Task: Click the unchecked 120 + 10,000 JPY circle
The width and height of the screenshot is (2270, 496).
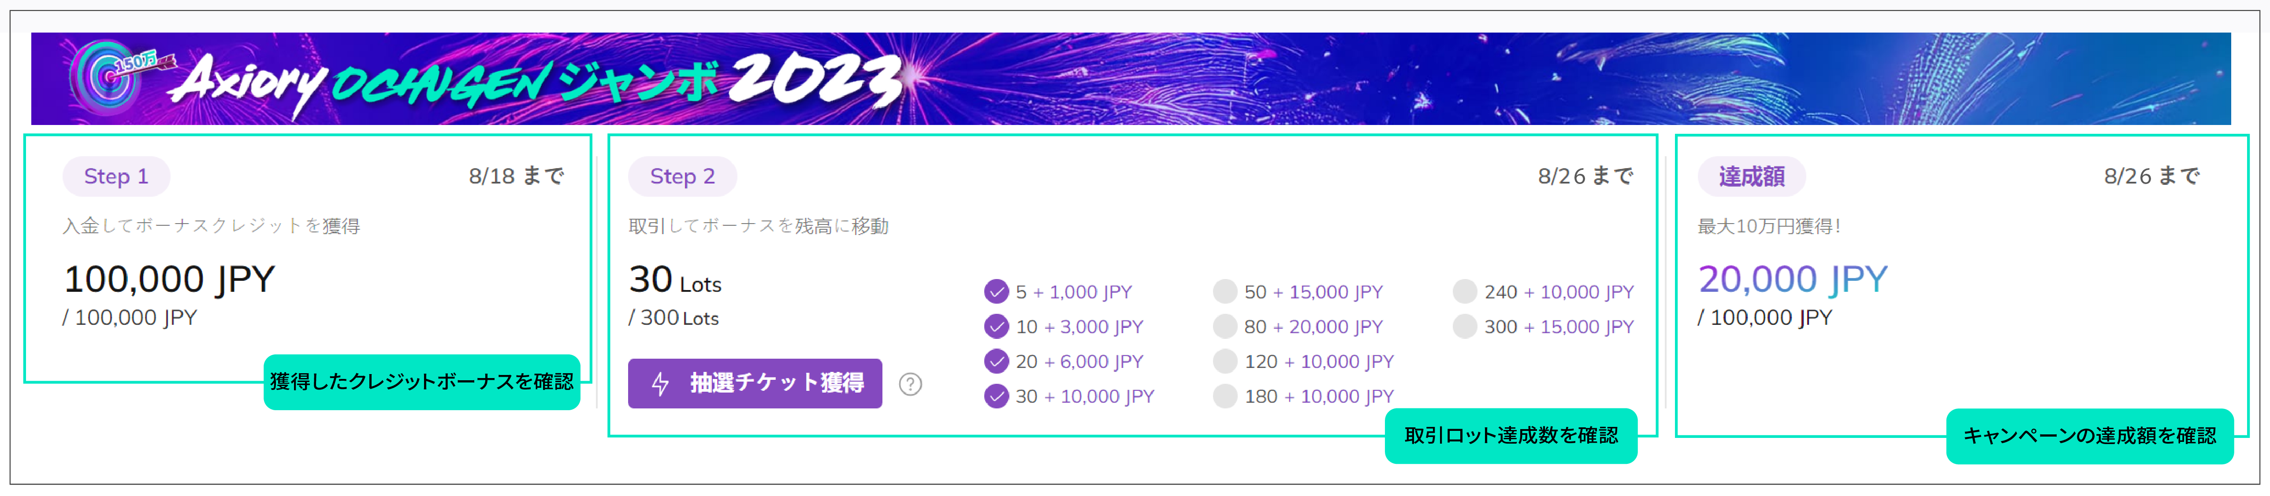Action: (x=1225, y=361)
